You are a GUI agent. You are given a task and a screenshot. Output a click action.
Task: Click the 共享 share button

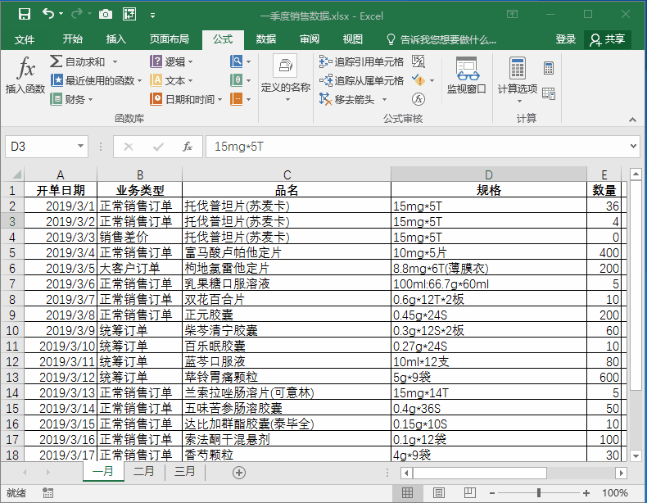(608, 39)
